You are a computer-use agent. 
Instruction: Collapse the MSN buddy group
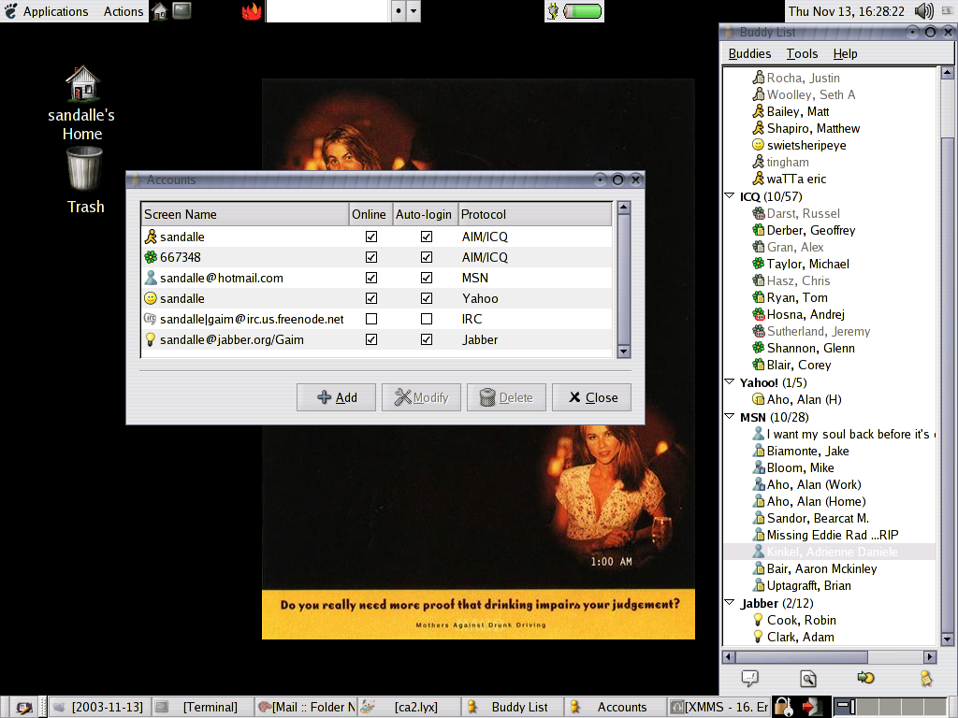pos(730,417)
